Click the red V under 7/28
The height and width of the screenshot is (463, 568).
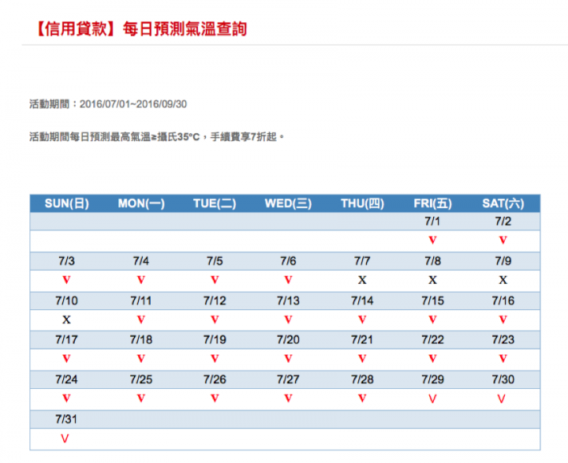(x=362, y=398)
